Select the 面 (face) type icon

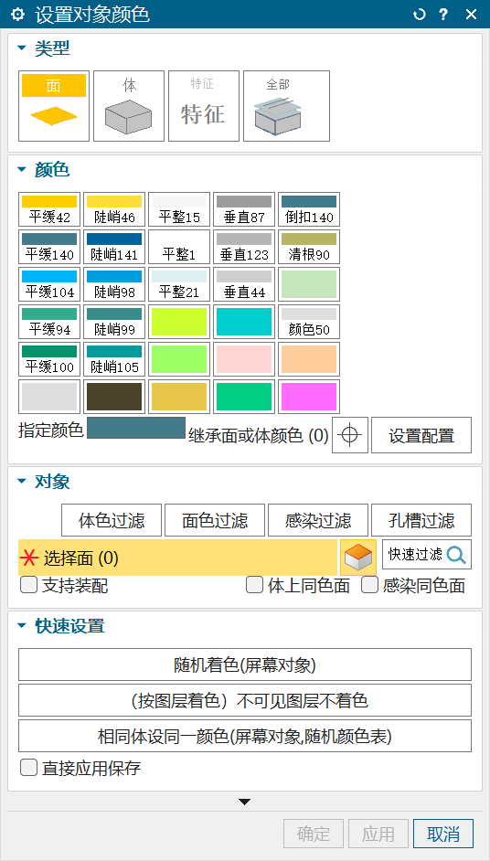click(54, 106)
